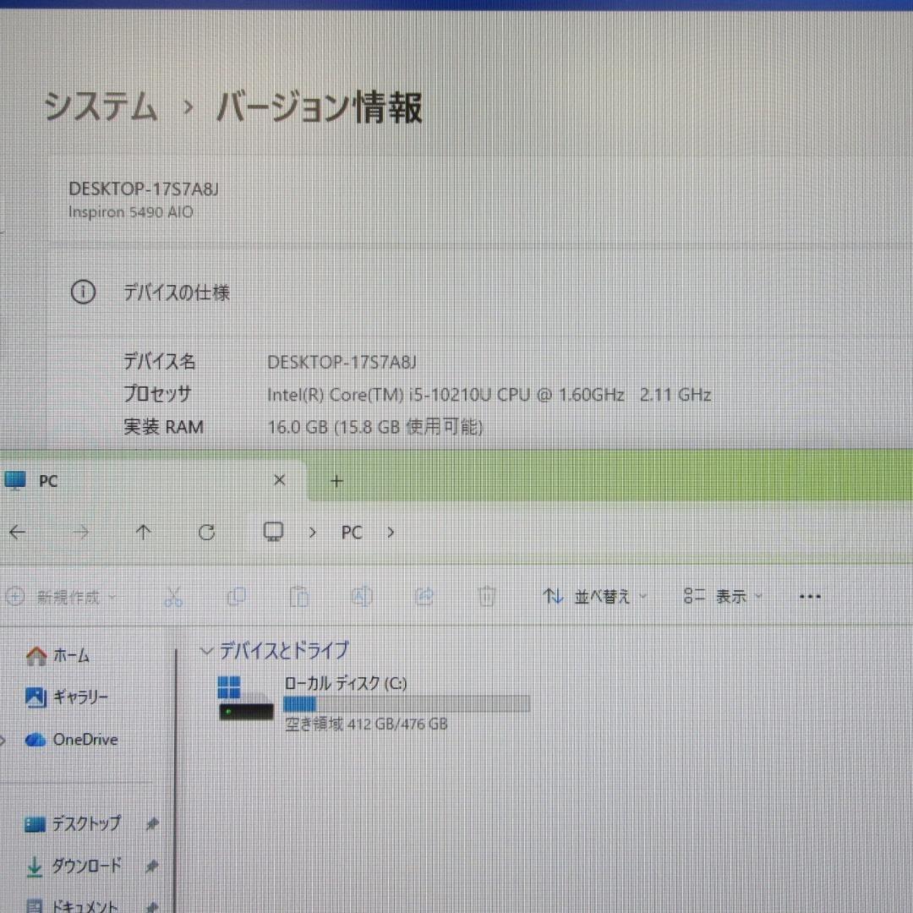Close the PC tab

click(280, 480)
